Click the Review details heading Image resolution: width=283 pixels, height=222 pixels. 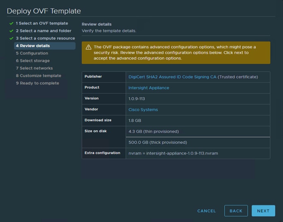[x=96, y=24]
